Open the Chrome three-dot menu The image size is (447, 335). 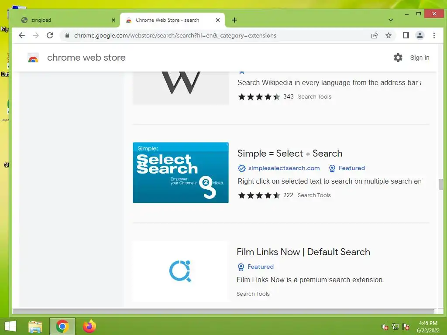[x=434, y=35]
